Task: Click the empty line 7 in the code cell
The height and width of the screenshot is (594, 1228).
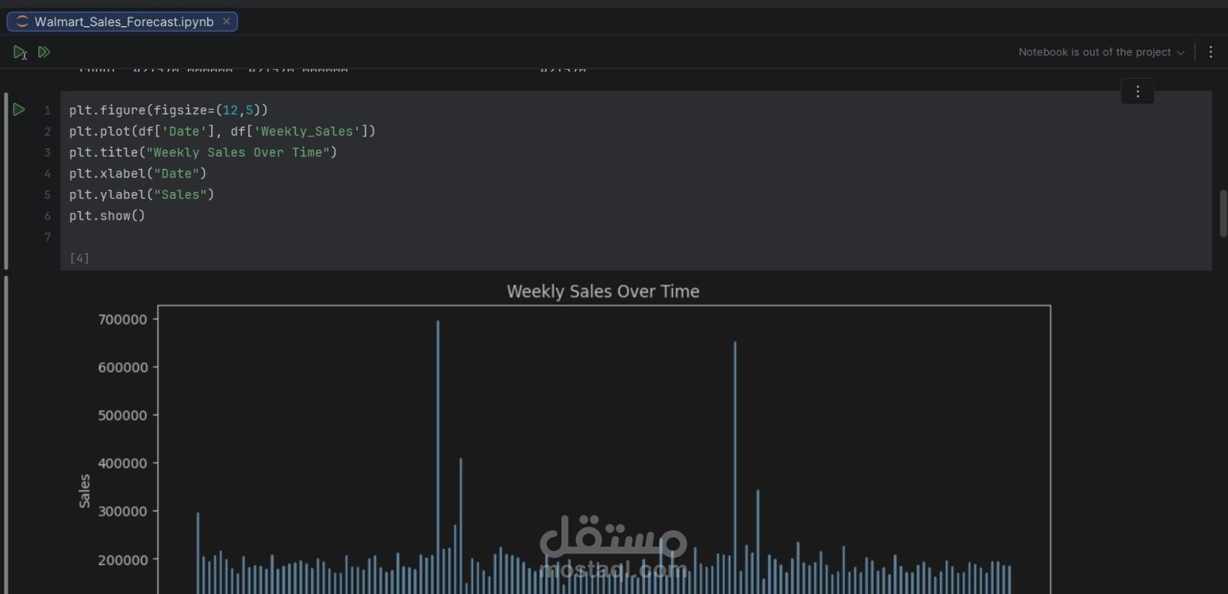Action: (636, 237)
